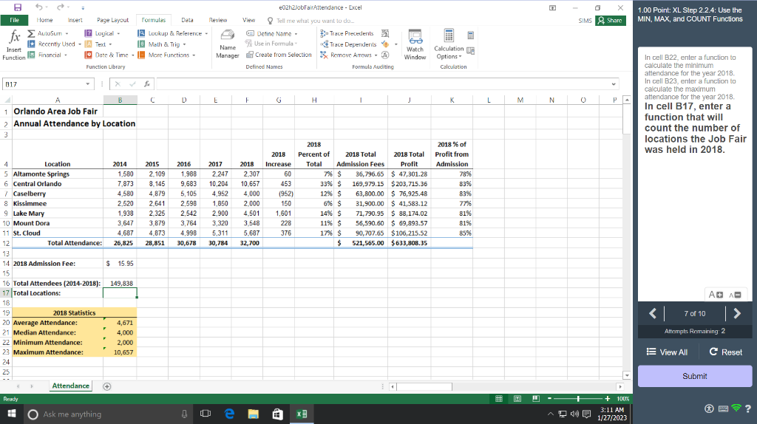Image resolution: width=757 pixels, height=424 pixels.
Task: Expand the Name Box dropdown
Action: 87,84
